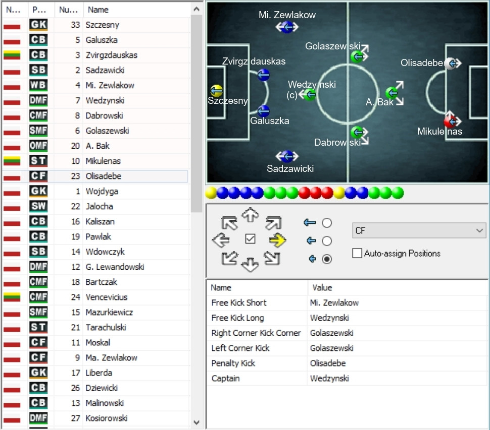Select Zvirgzdauskas blue marker on pitch
This screenshot has width=490, height=430.
tap(263, 75)
